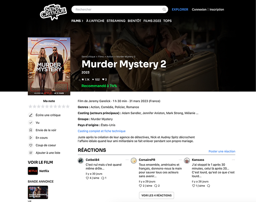256x202 pixels.
Task: Like Kansass's reaction with the heart
Action: click(x=193, y=186)
